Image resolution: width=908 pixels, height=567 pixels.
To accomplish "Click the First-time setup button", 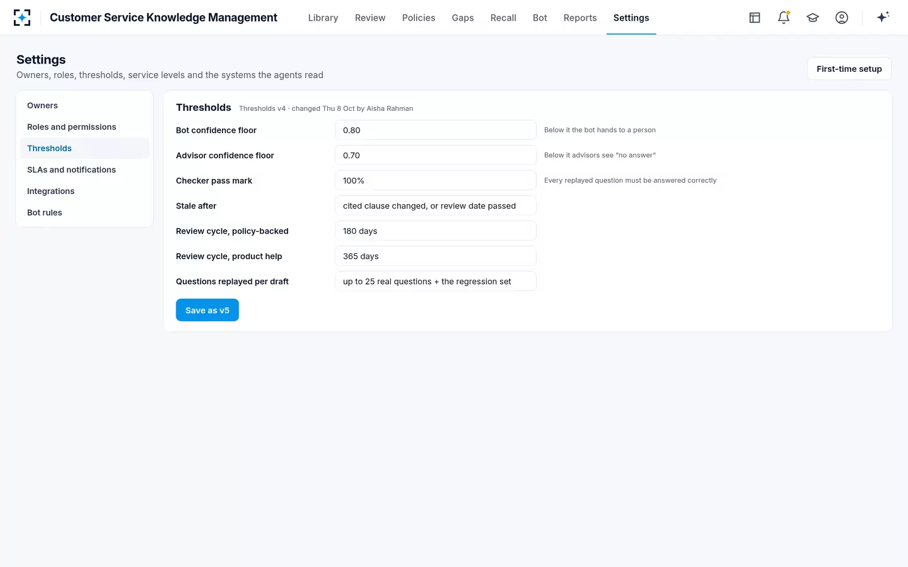I will pos(849,69).
